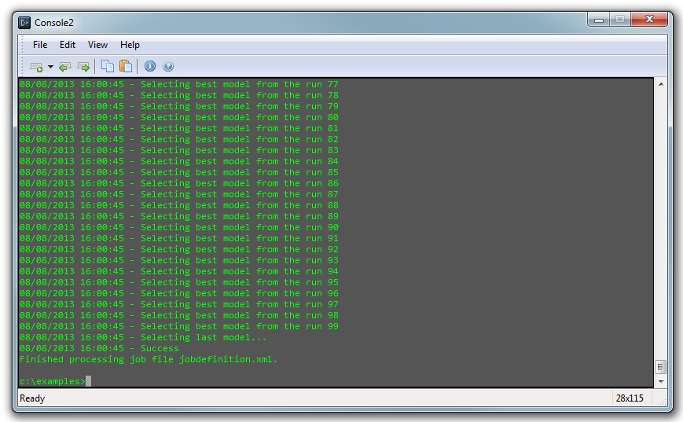The width and height of the screenshot is (683, 422).
Task: Click the scrollbar up arrow
Action: tap(660, 84)
